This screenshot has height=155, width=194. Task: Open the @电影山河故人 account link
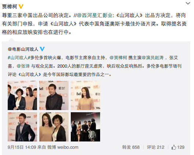coord(23,49)
